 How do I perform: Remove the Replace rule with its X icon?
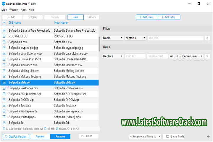tap(207, 56)
